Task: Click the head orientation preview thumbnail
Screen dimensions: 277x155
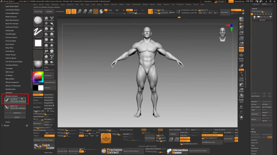Action: (x=222, y=34)
